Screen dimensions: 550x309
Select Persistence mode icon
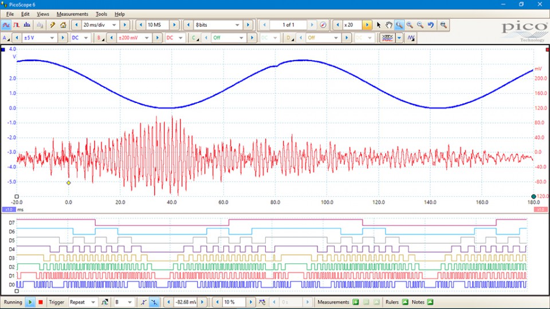coord(17,25)
